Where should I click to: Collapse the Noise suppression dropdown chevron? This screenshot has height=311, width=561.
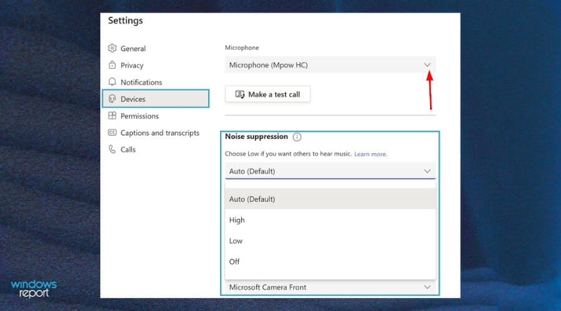tap(427, 171)
